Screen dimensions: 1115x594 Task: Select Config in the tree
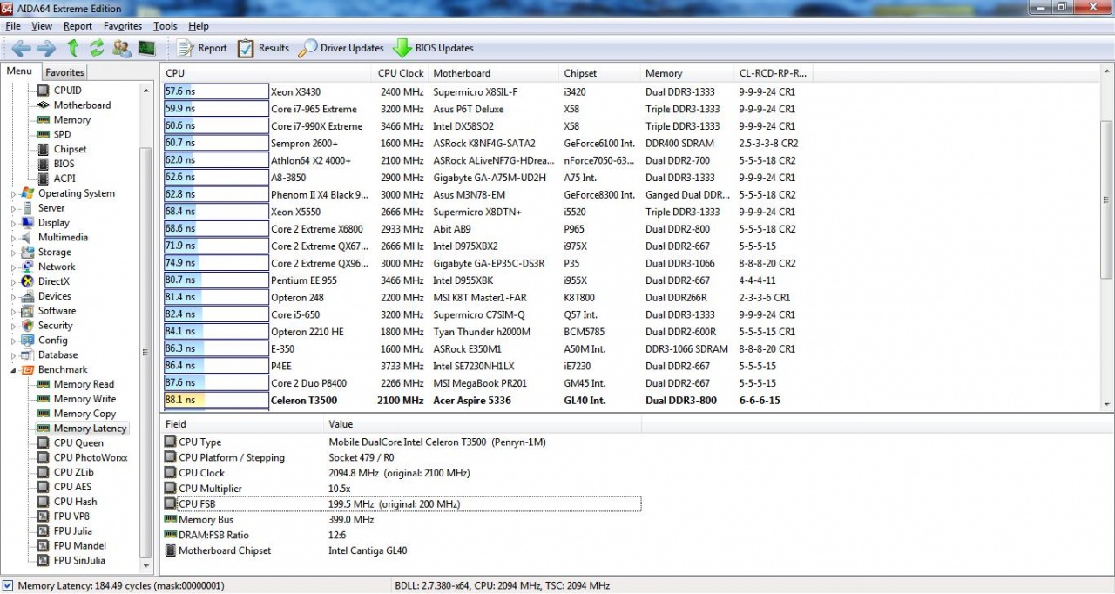52,340
